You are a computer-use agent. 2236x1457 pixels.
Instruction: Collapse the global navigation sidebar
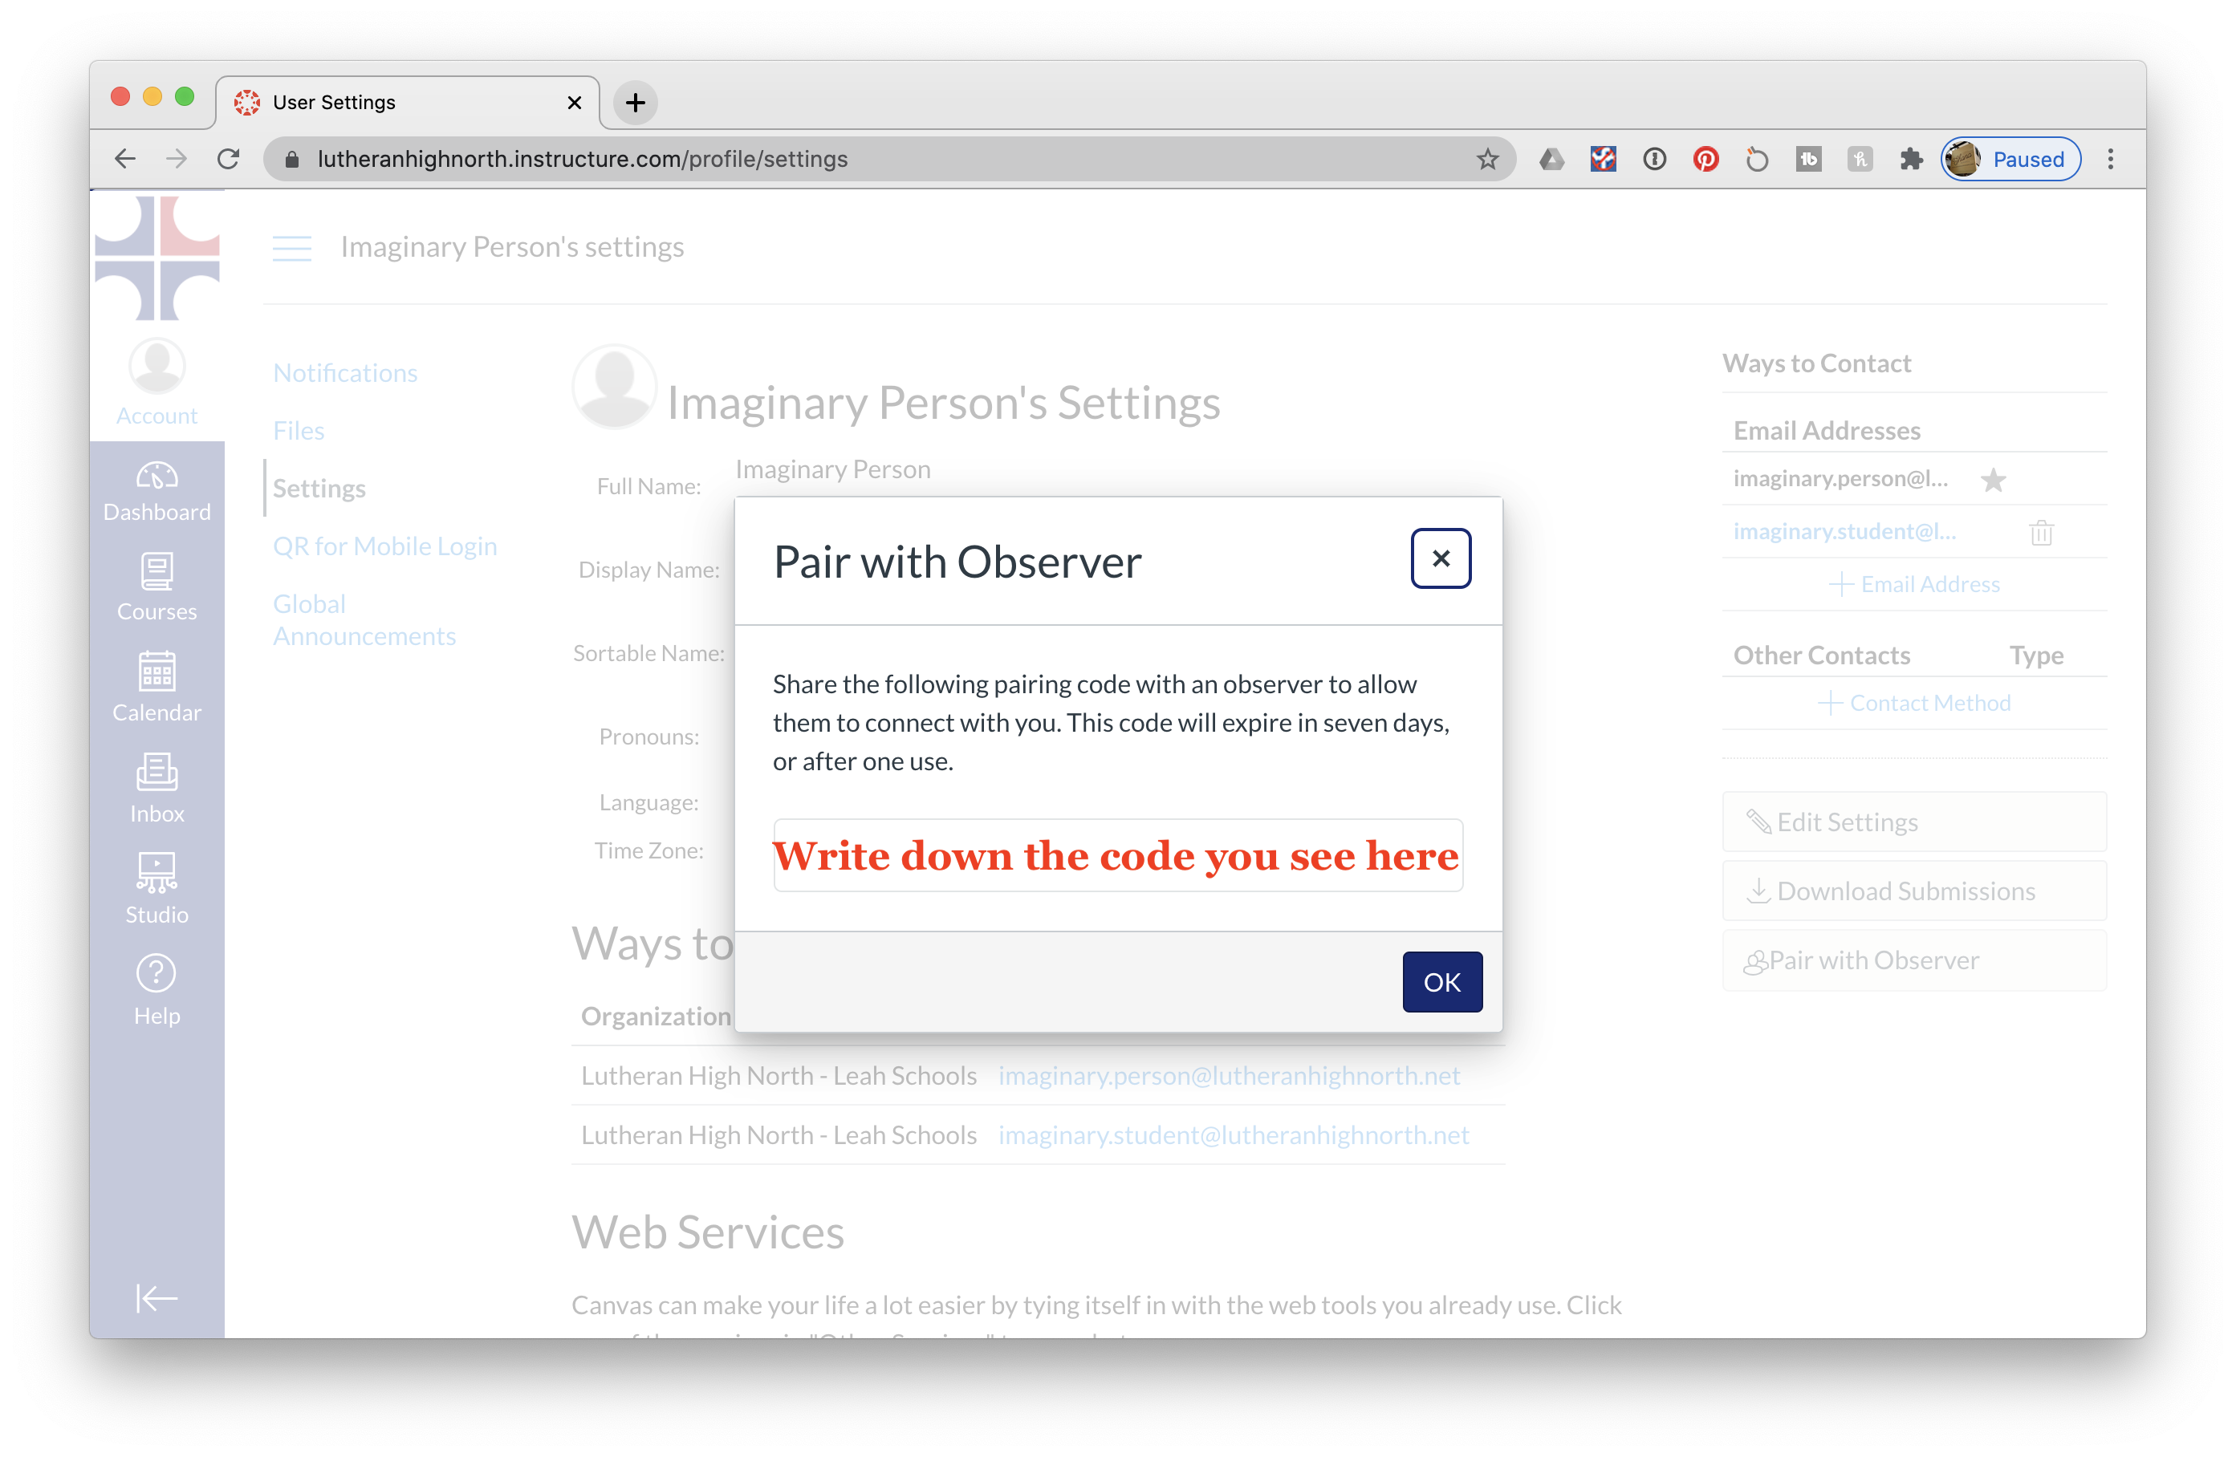click(x=157, y=1298)
